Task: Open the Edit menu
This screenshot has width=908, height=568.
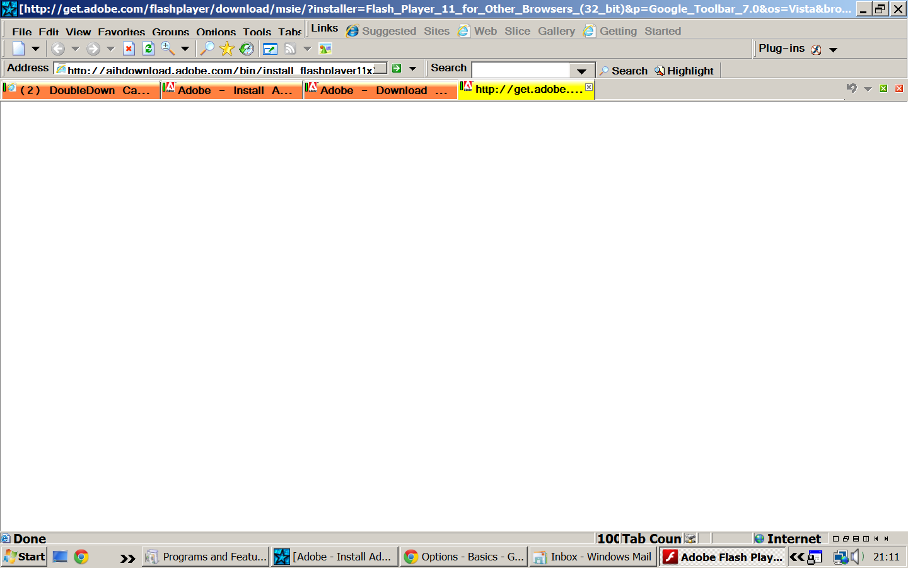Action: click(49, 32)
